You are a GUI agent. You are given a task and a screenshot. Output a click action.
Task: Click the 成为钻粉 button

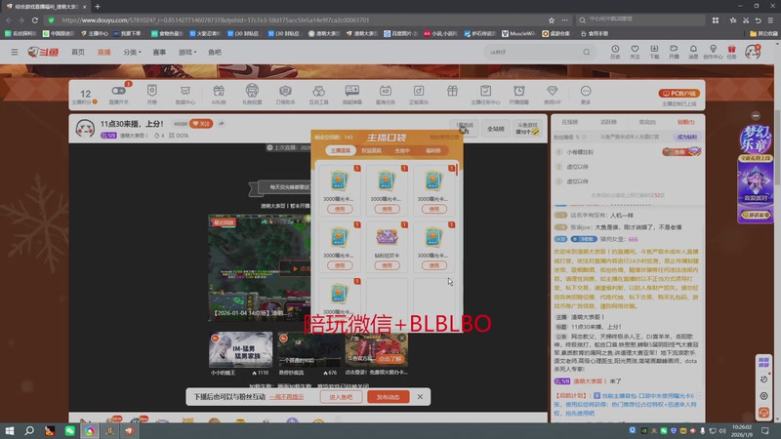point(686,137)
